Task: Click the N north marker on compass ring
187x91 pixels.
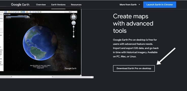Action: pyautogui.click(x=74, y=14)
